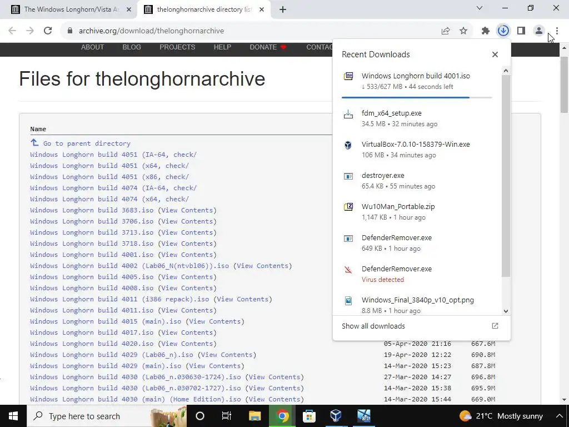Open the side panel icon
The image size is (569, 427).
tap(521, 31)
